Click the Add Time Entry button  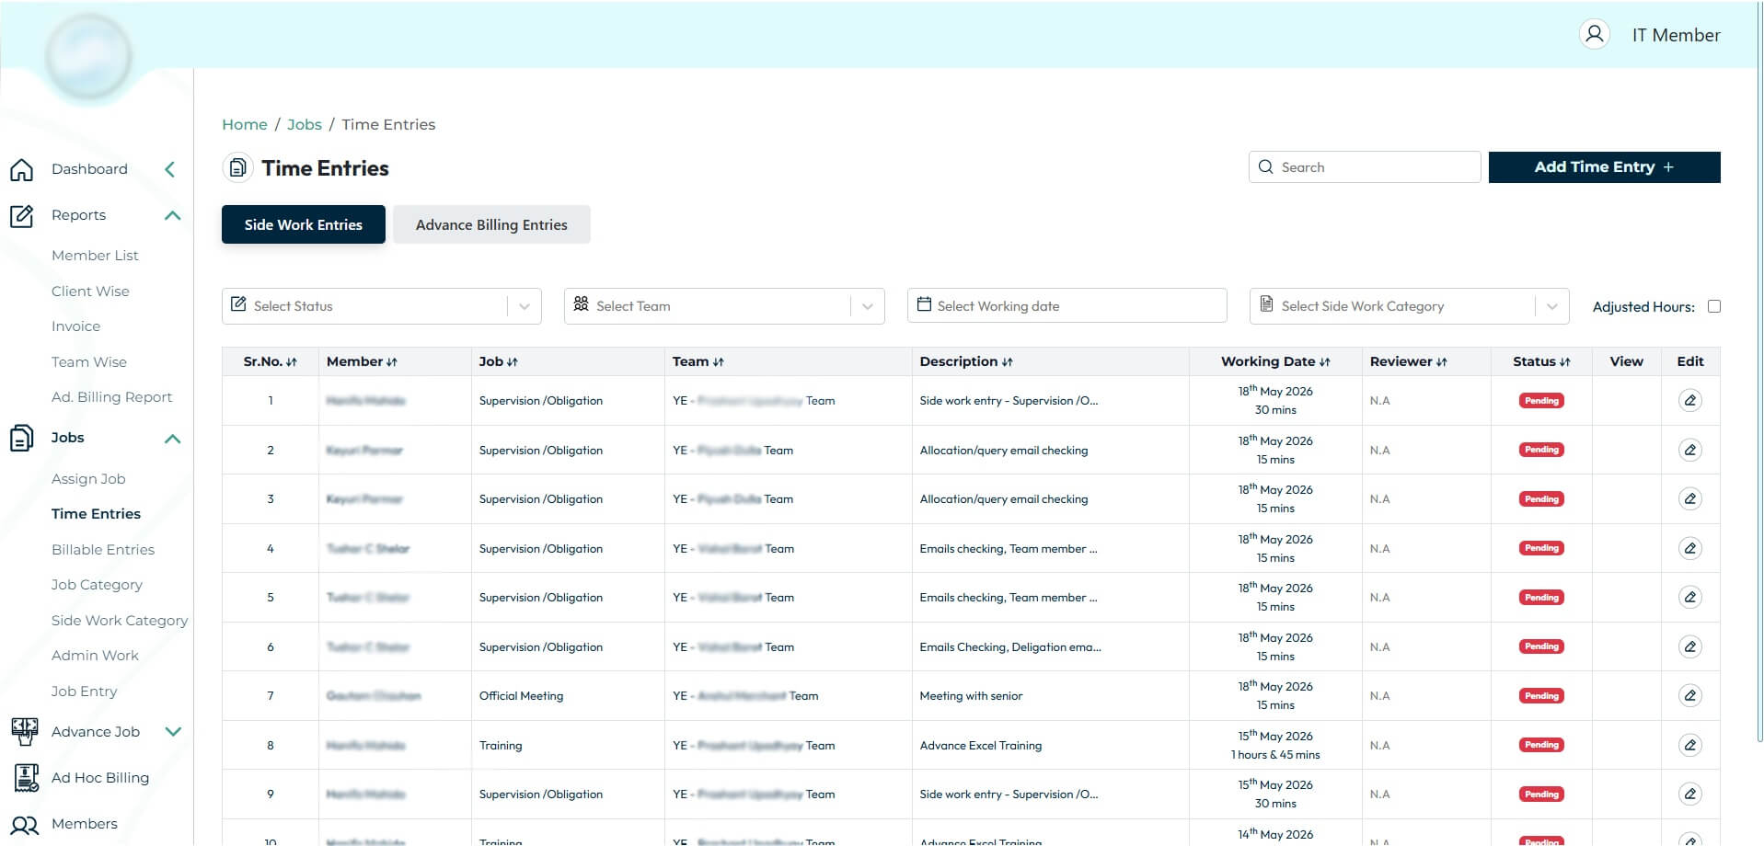tap(1604, 167)
